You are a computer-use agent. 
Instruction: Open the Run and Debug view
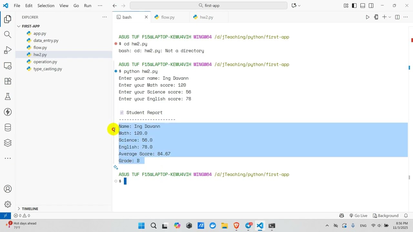8,50
